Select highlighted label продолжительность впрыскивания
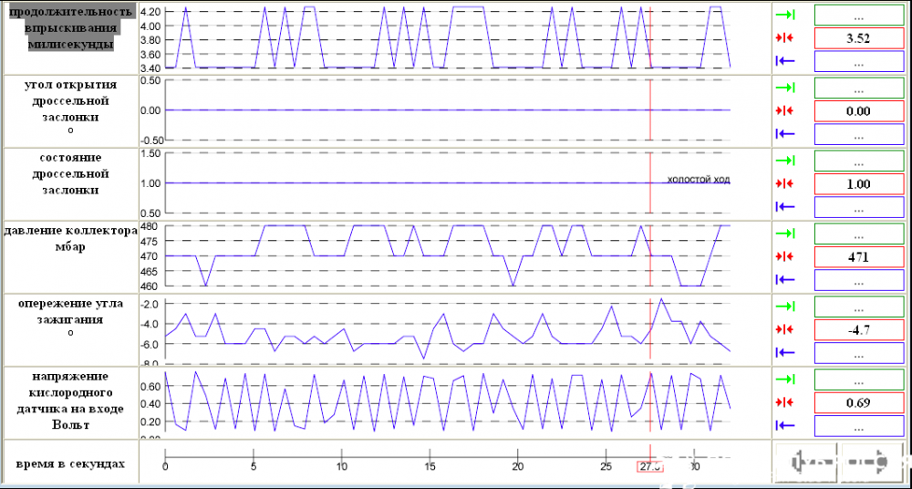 point(71,28)
